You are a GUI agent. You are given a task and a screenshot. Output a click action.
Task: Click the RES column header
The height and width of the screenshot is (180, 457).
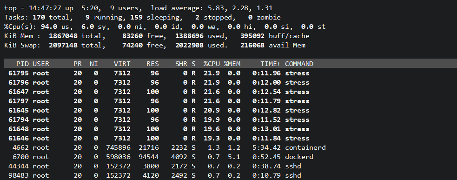pyautogui.click(x=153, y=64)
